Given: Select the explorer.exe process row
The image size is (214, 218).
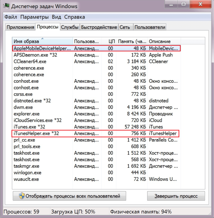Looking at the screenshot, I should point(27,114).
